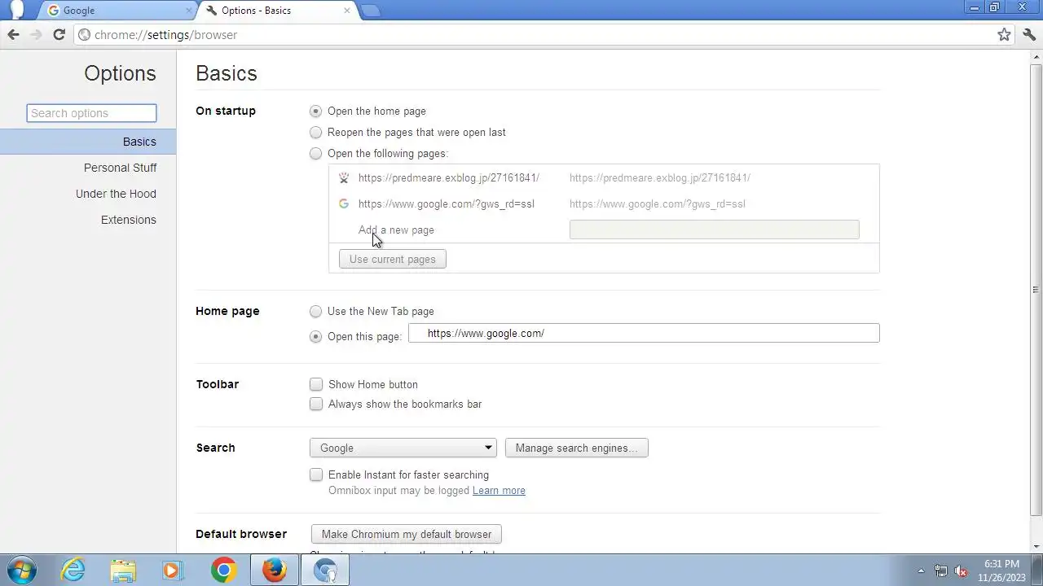Open the wrench menu
The image size is (1043, 586).
click(x=1028, y=34)
